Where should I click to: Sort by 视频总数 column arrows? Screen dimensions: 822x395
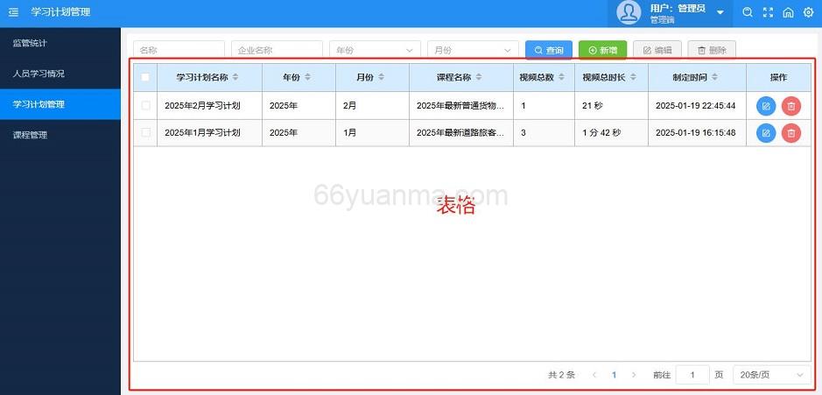pyautogui.click(x=561, y=77)
